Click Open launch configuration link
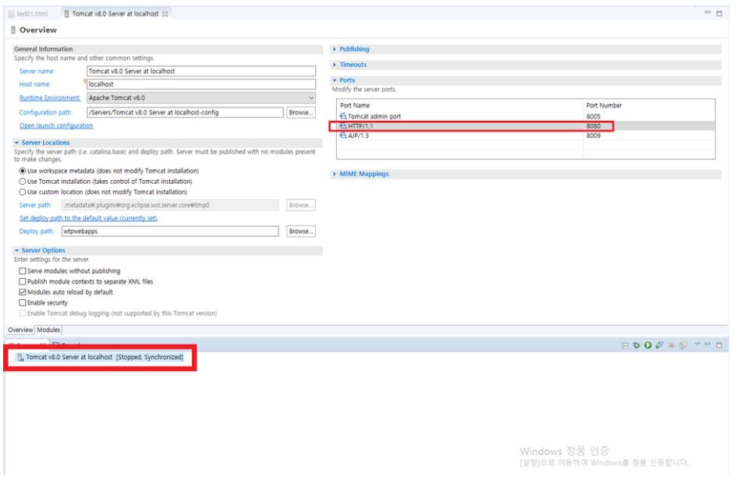The image size is (748, 487). click(56, 125)
